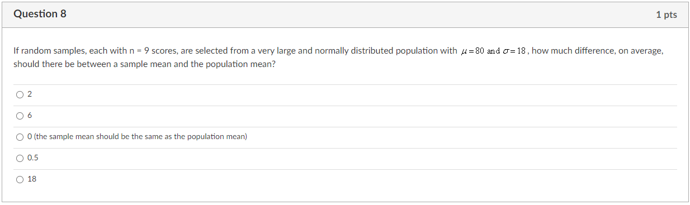The width and height of the screenshot is (690, 205).
Task: Click the "1 pts" points label
Action: (667, 15)
